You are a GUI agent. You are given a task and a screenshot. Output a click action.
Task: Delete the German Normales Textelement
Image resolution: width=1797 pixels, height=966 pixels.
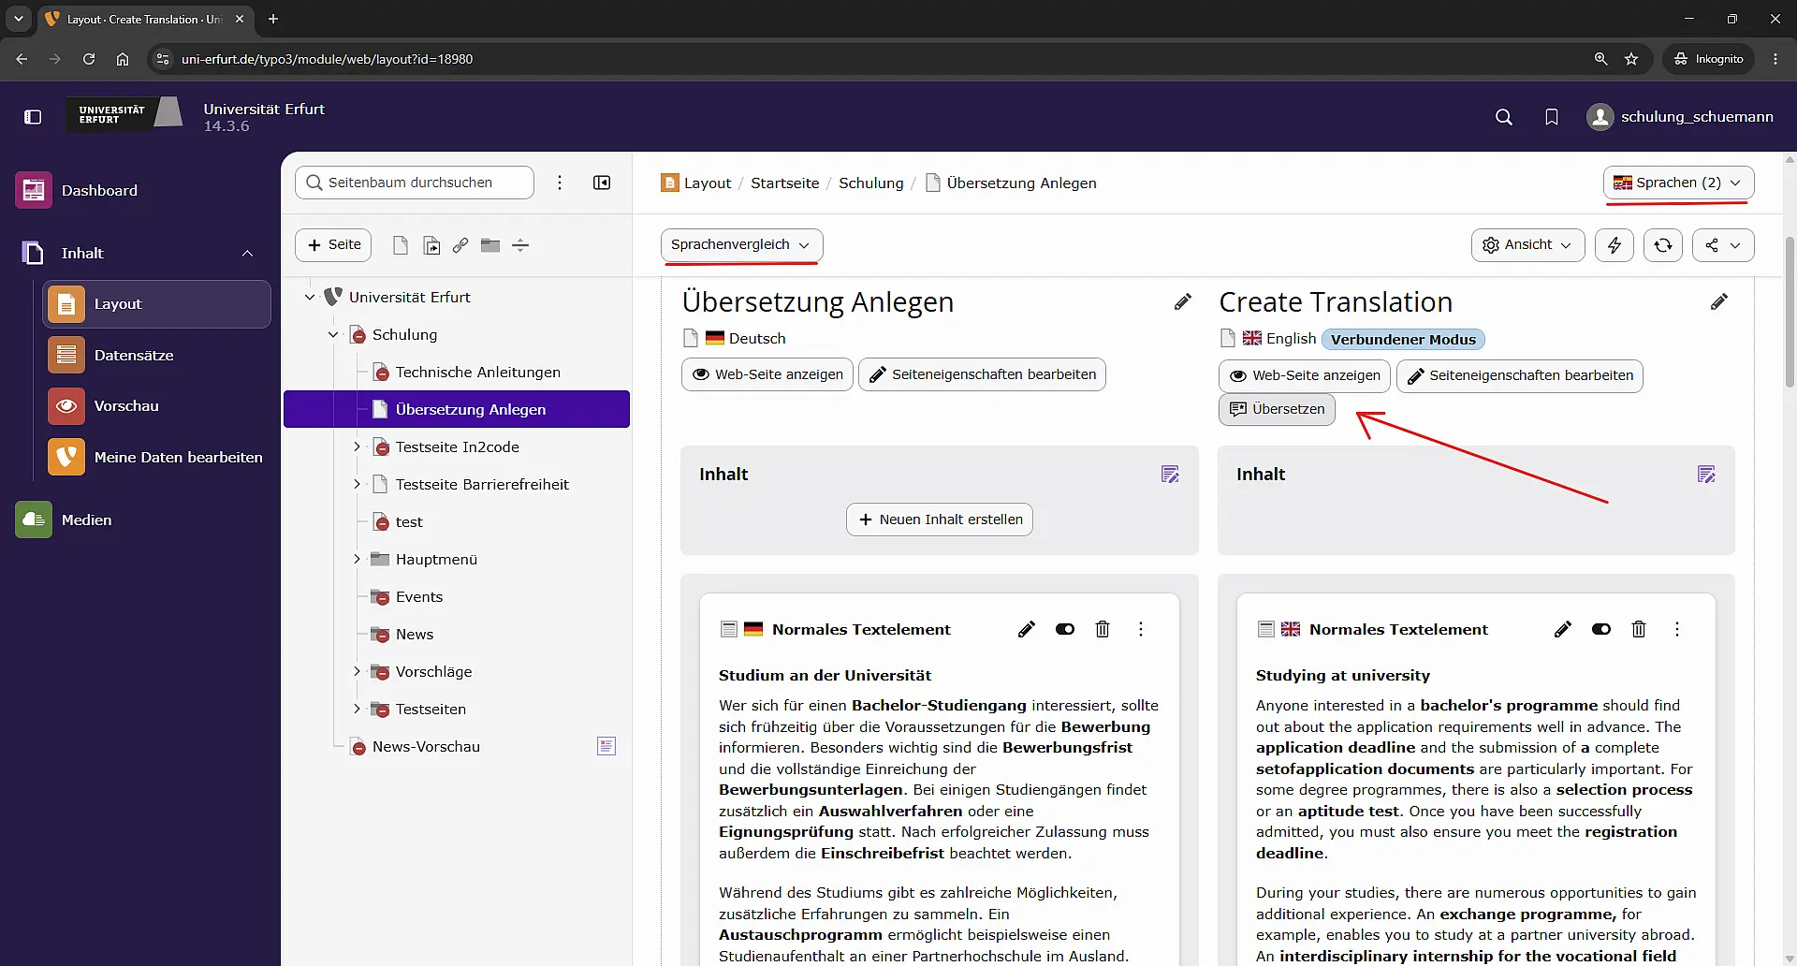coord(1103,629)
